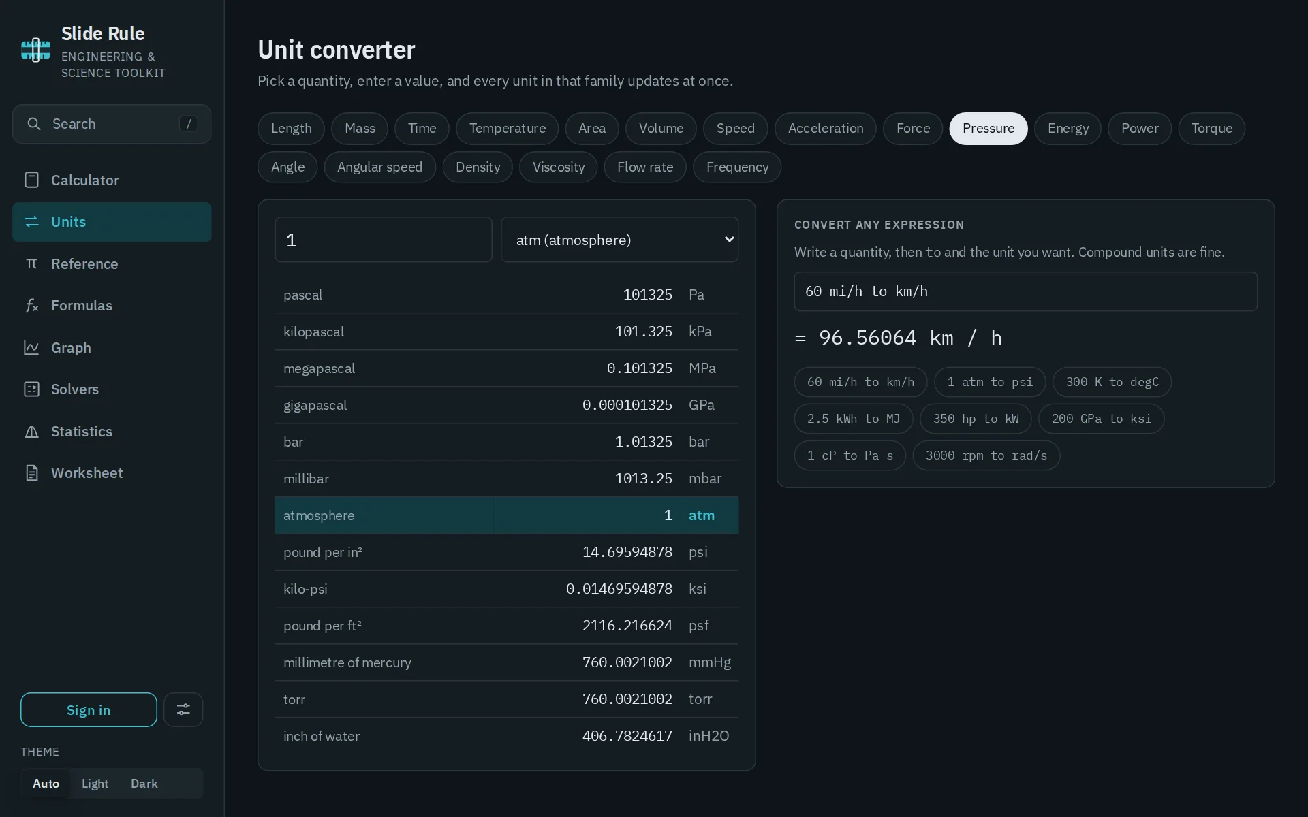
Task: Select the Temperature quantity tab
Action: [507, 129]
